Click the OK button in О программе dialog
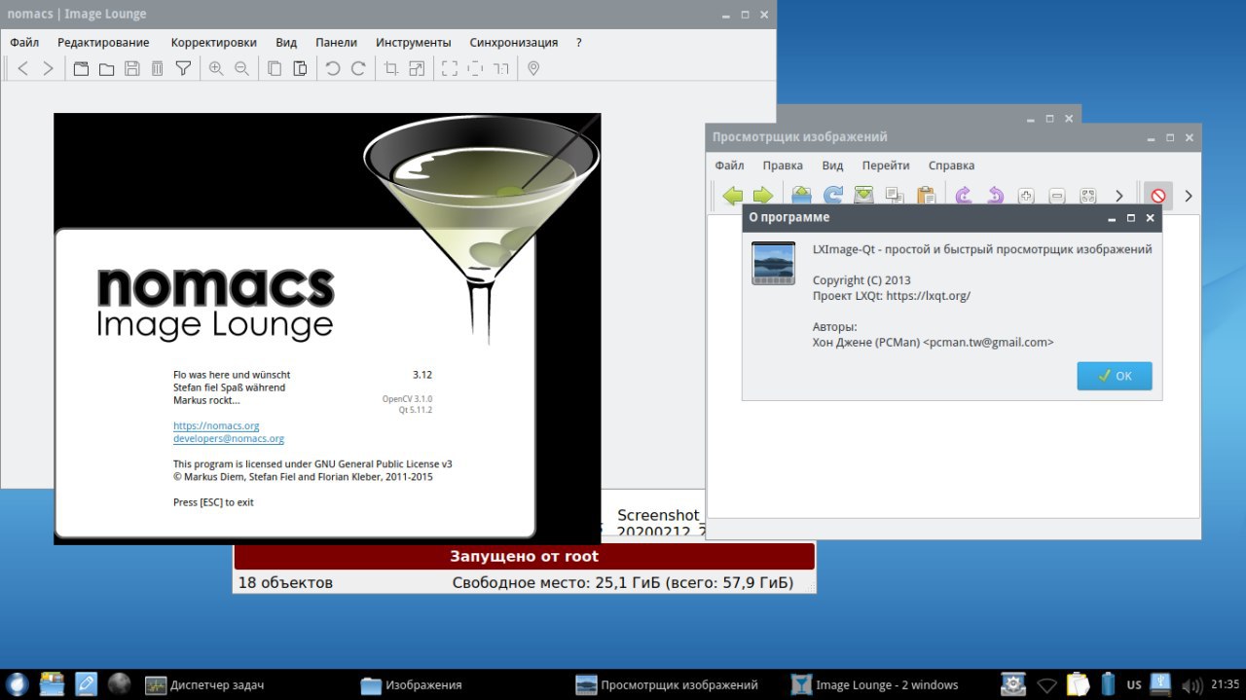Image resolution: width=1246 pixels, height=700 pixels. 1115,376
